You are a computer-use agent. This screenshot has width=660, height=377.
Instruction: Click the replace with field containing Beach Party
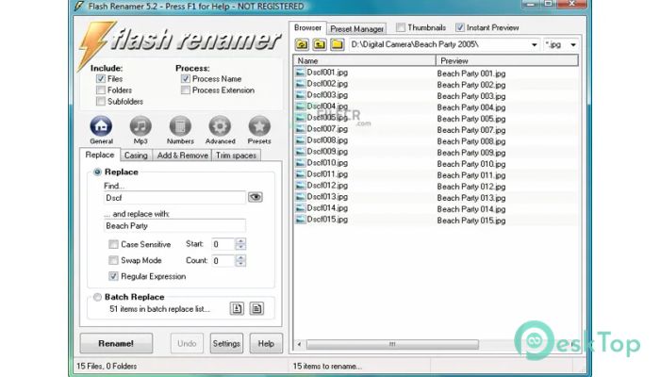[x=174, y=226]
